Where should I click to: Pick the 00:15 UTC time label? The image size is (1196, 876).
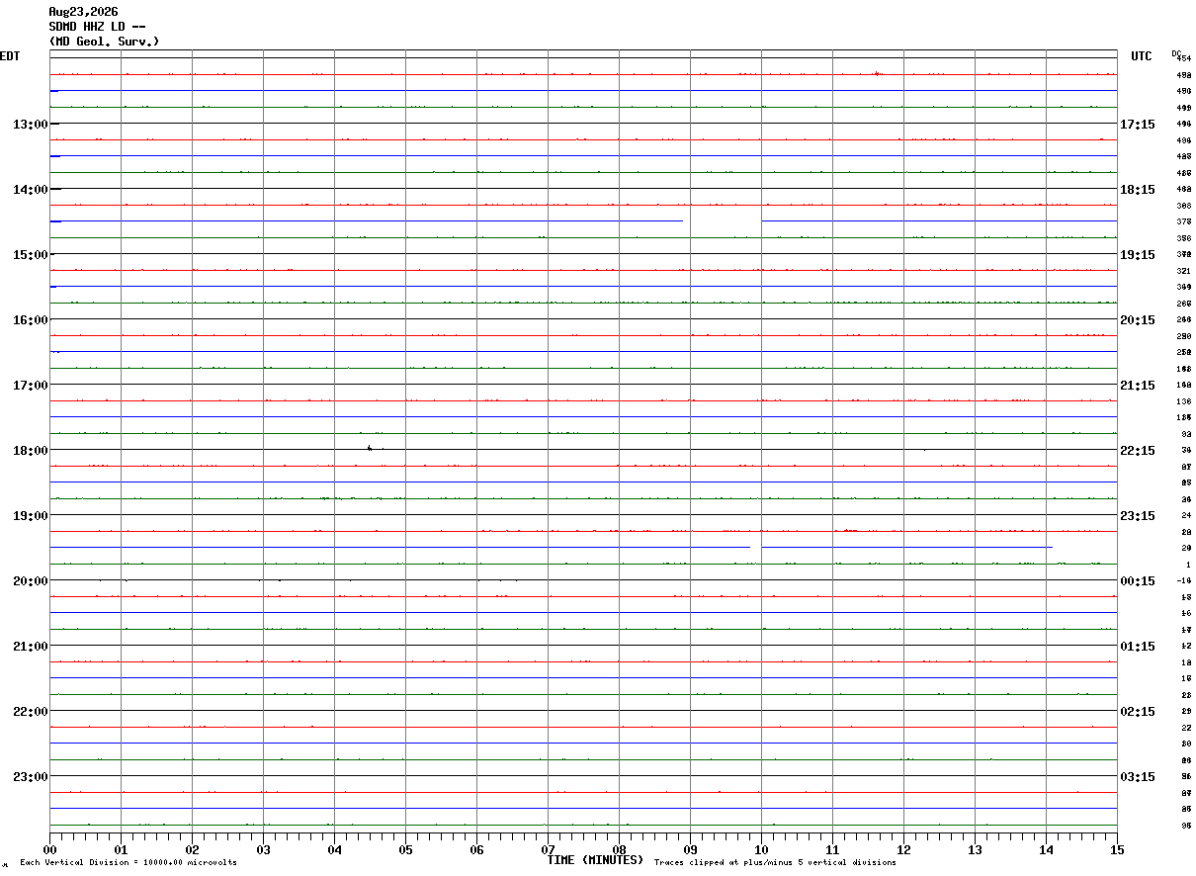pyautogui.click(x=1138, y=581)
